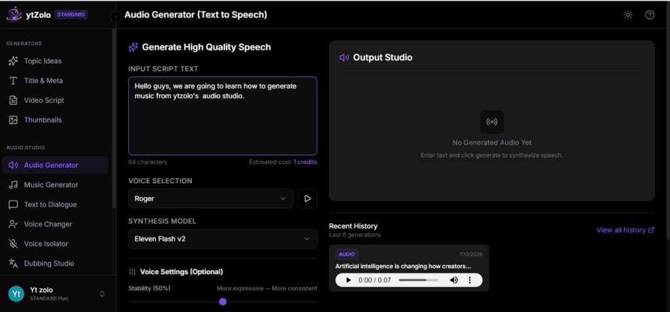The height and width of the screenshot is (312, 670).
Task: Select Audio Generator menu item
Action: [x=55, y=165]
